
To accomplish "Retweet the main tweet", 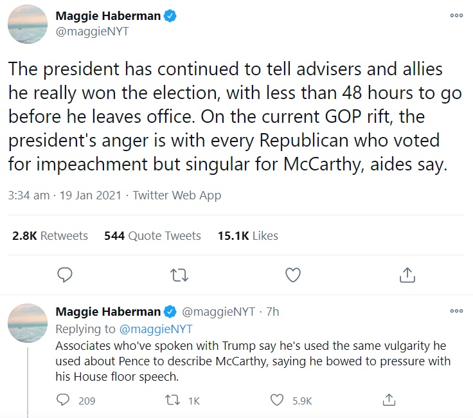I will click(x=179, y=275).
